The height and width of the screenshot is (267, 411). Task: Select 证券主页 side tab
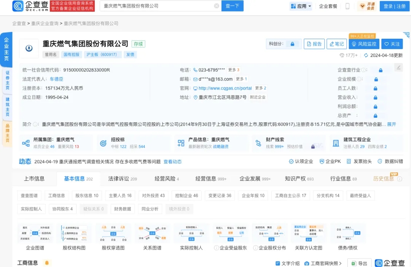click(x=7, y=80)
